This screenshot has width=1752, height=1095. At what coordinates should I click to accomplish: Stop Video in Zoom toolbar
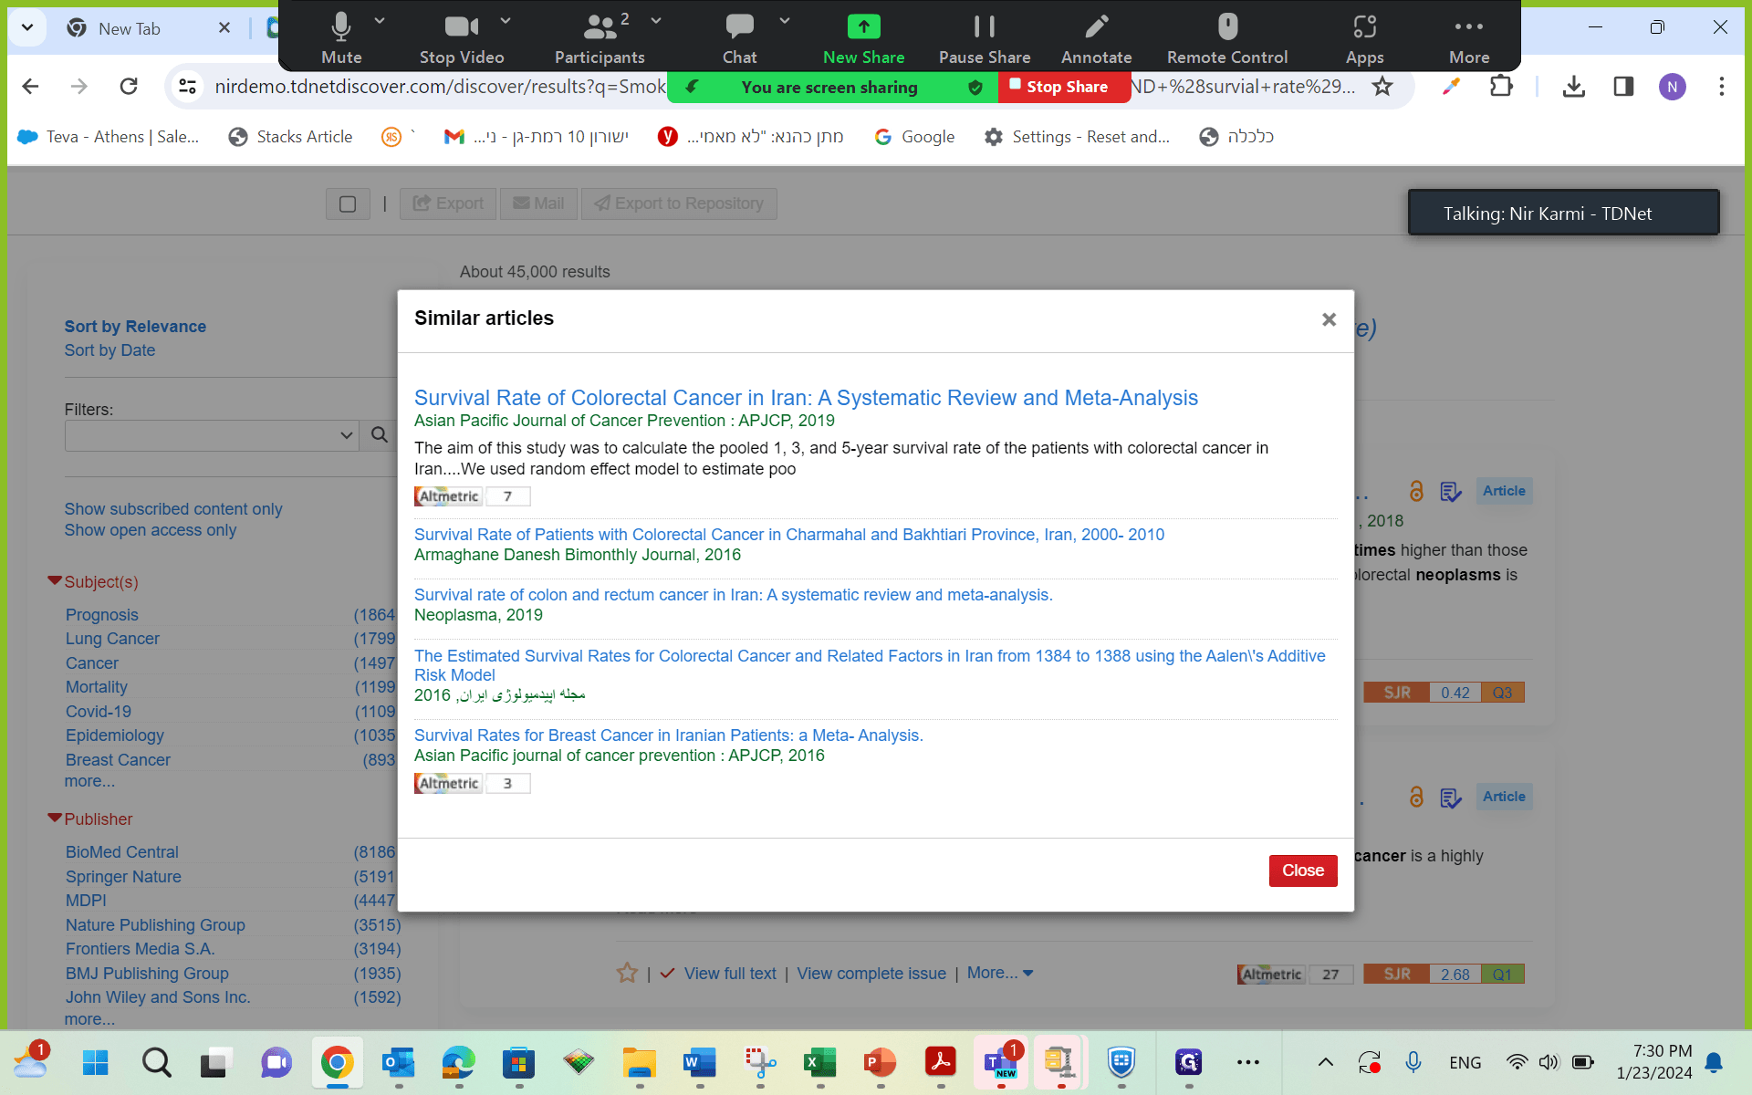(x=462, y=38)
